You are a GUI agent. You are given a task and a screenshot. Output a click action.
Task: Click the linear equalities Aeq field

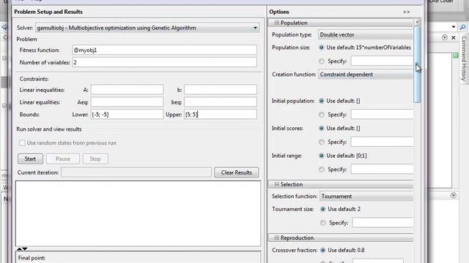pyautogui.click(x=127, y=102)
